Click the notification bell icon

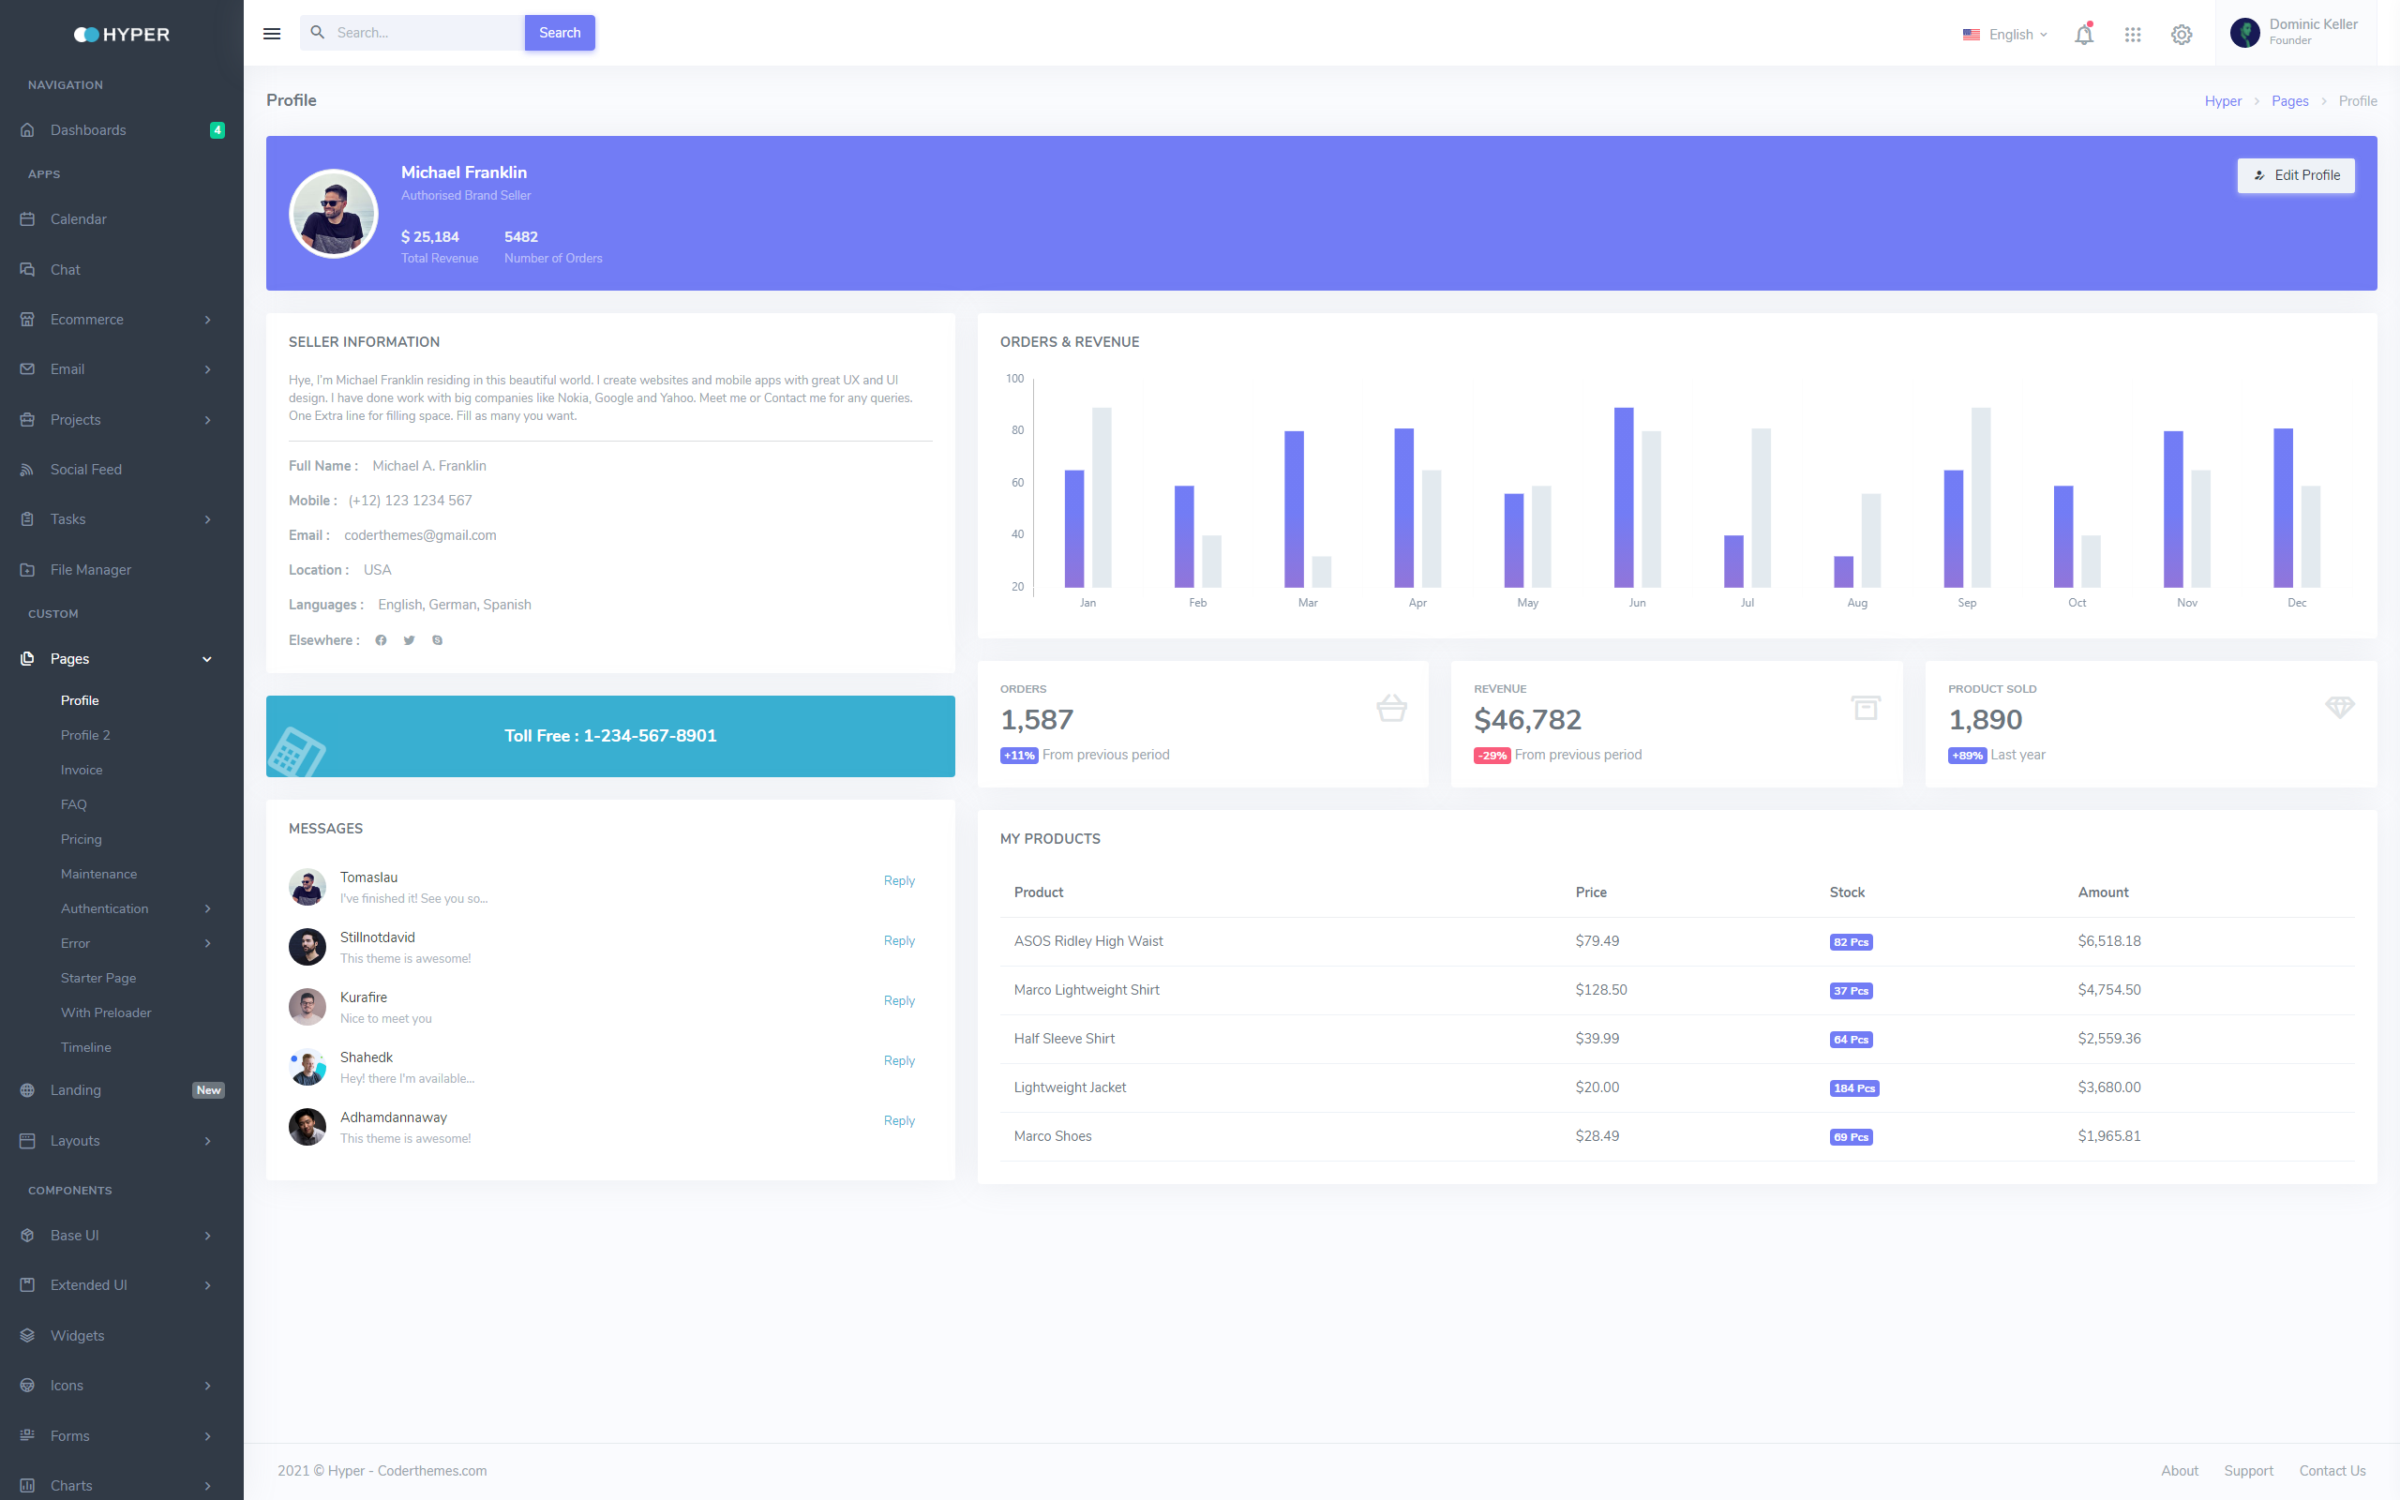(2084, 35)
